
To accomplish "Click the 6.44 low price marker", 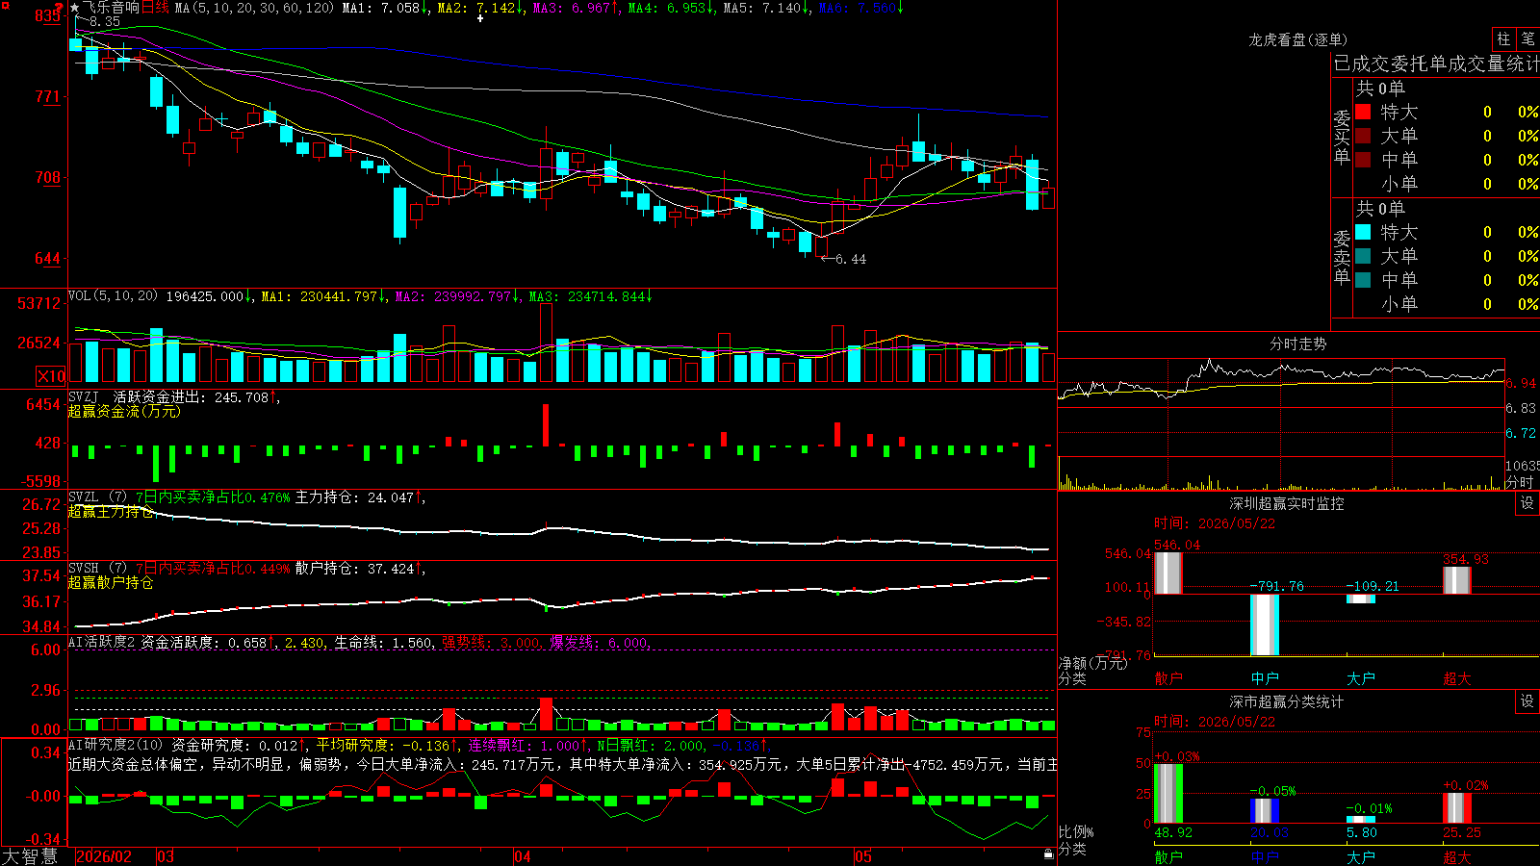I will [851, 259].
